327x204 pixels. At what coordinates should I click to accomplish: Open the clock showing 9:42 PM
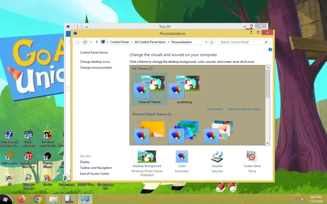[316, 199]
